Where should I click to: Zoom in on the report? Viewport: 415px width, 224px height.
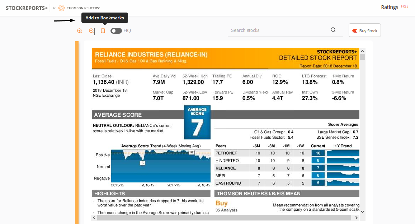coord(79,31)
